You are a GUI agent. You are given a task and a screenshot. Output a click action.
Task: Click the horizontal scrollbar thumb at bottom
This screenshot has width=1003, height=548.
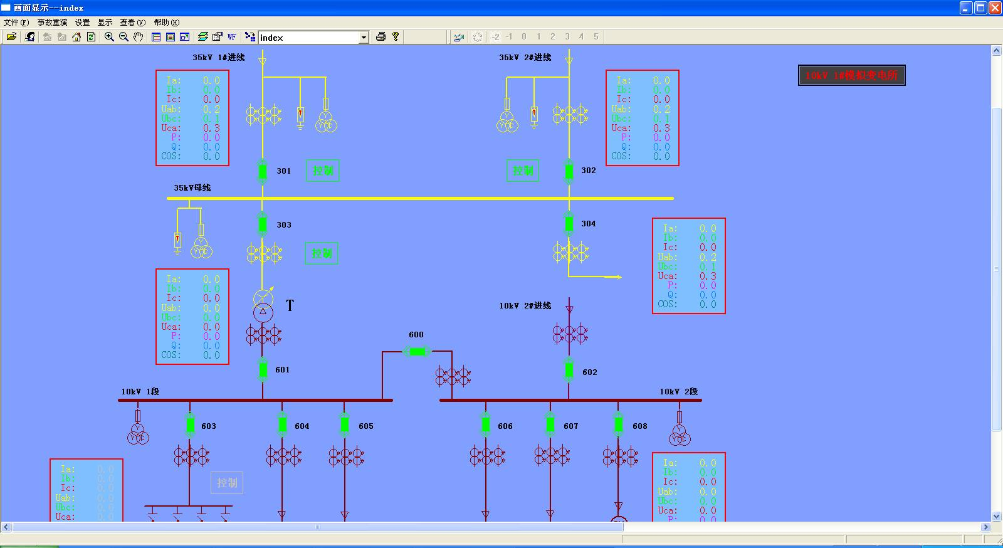[317, 527]
